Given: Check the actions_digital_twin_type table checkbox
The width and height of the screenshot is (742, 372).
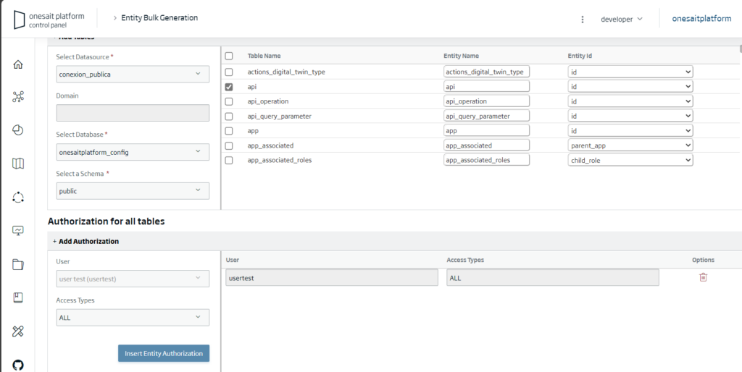Looking at the screenshot, I should [x=229, y=72].
